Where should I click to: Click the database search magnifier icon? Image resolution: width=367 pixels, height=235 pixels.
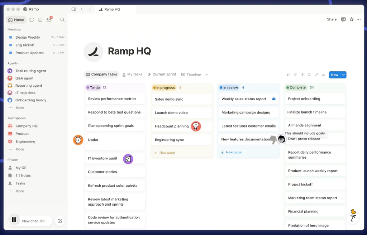309,75
